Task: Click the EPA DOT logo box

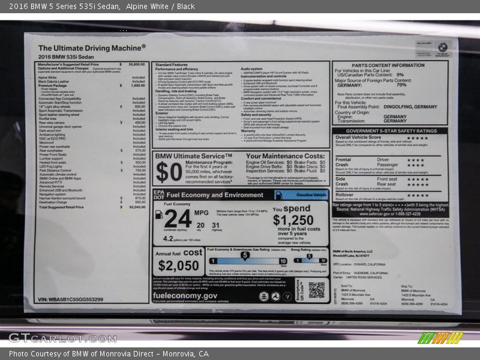Action: [158, 194]
